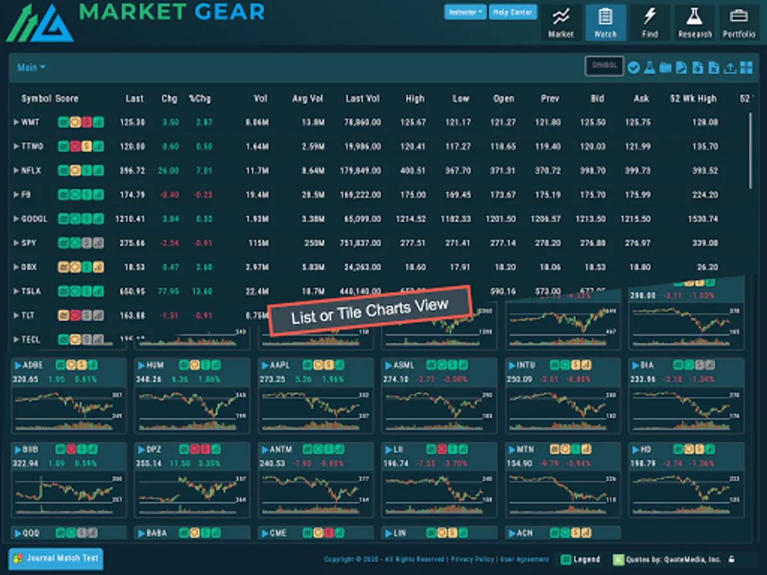Open the Privacy Policy link
The width and height of the screenshot is (767, 575).
[472, 559]
